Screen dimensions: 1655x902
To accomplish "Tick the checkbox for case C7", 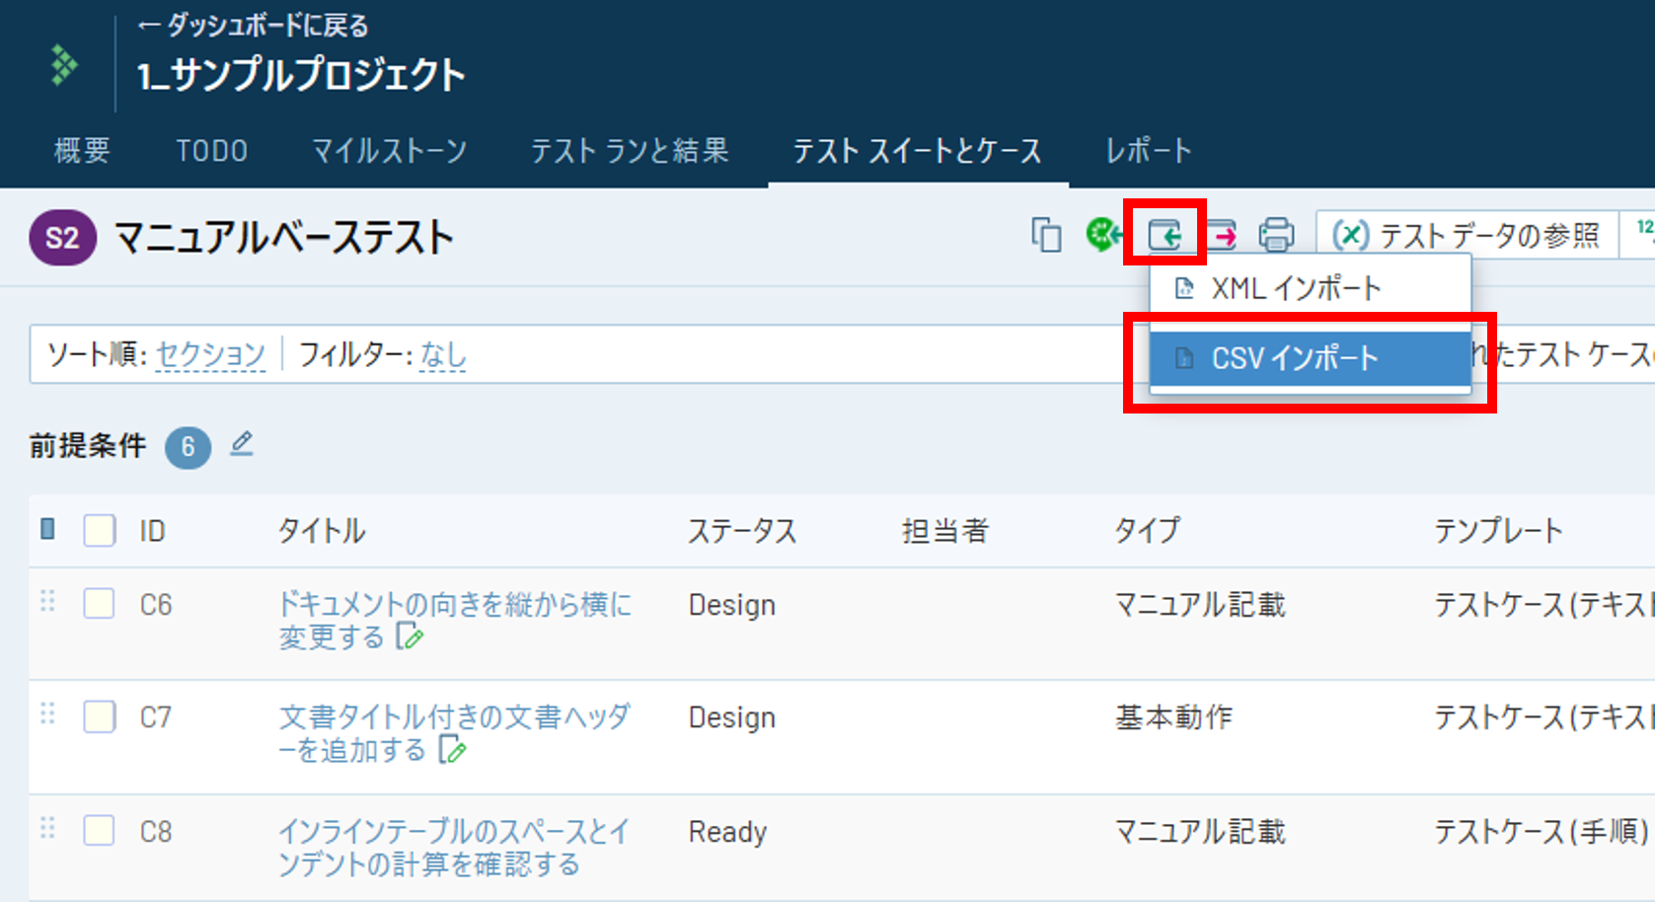I will tap(99, 716).
